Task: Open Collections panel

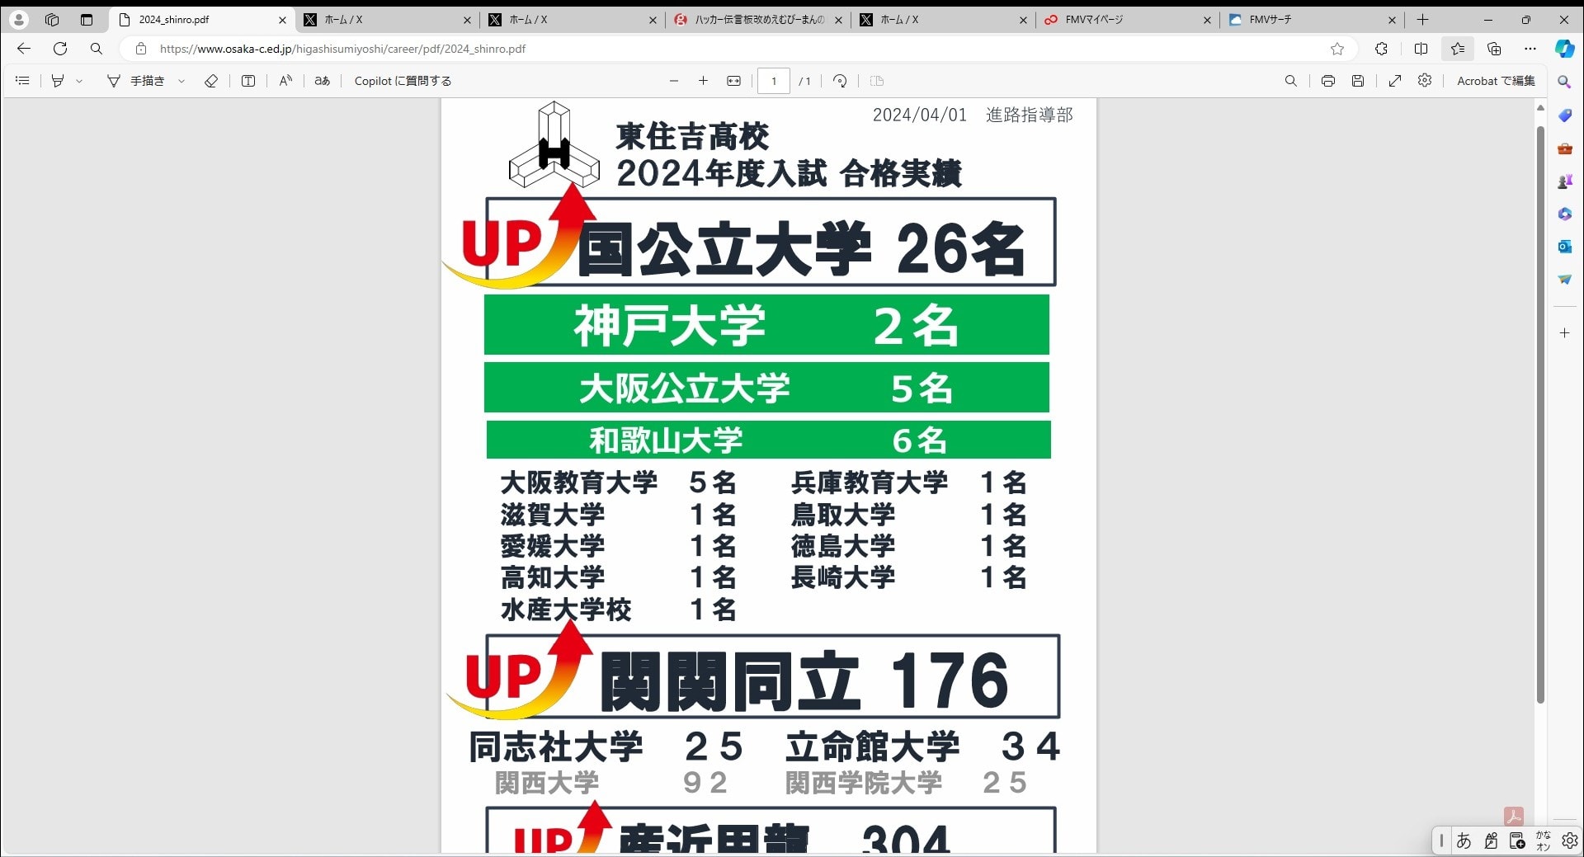Action: pos(1494,49)
